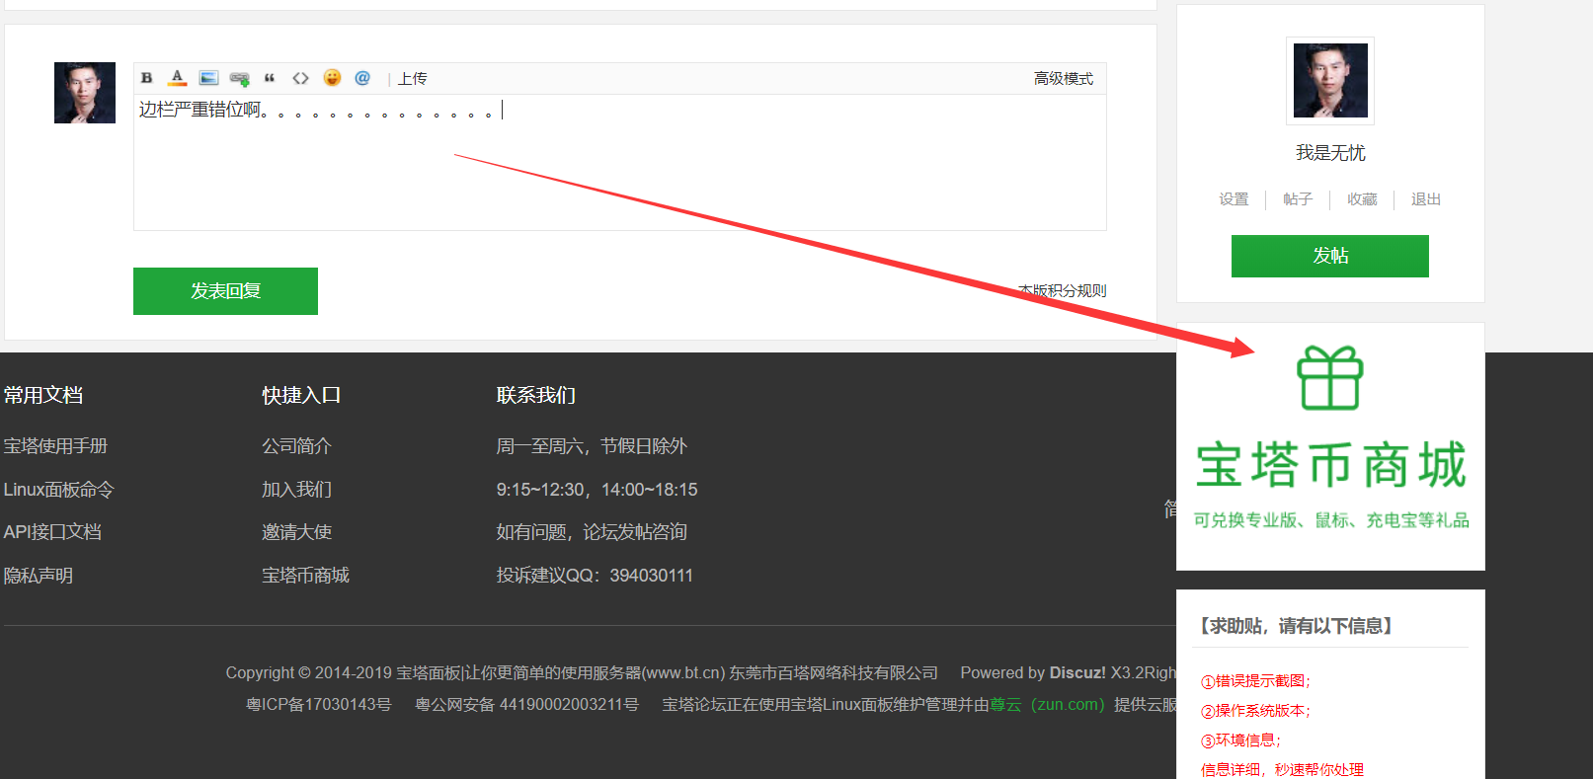Open 收藏 favorites in user card
This screenshot has width=1593, height=779.
coord(1362,199)
